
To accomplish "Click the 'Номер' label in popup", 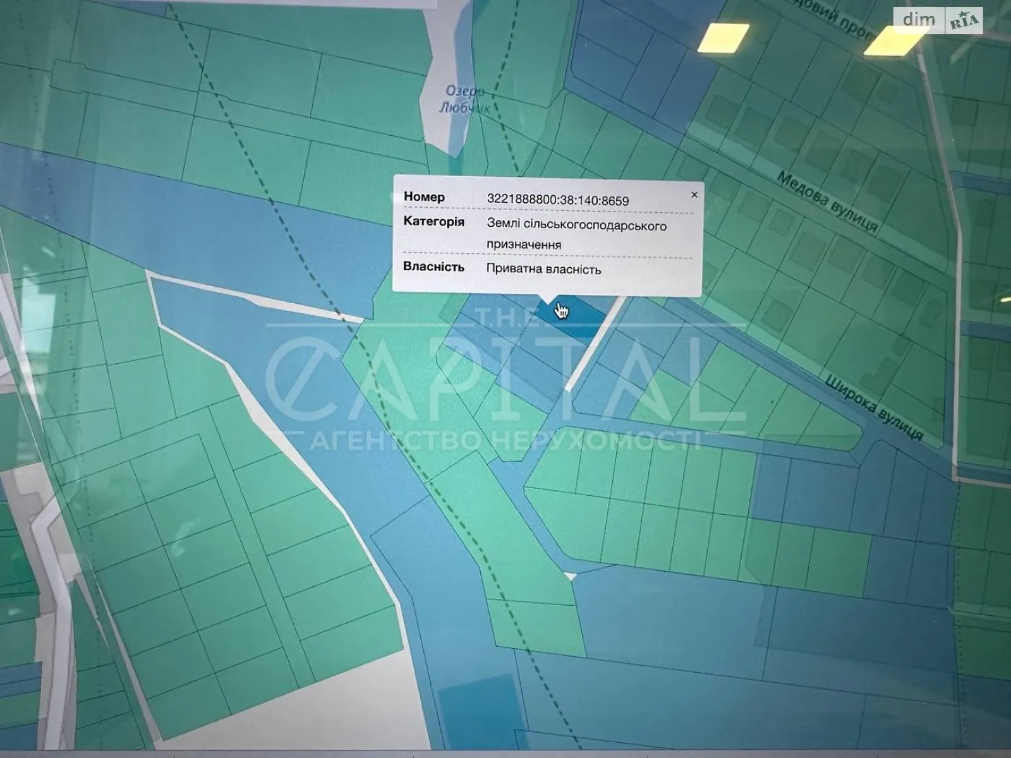I will click(x=424, y=197).
